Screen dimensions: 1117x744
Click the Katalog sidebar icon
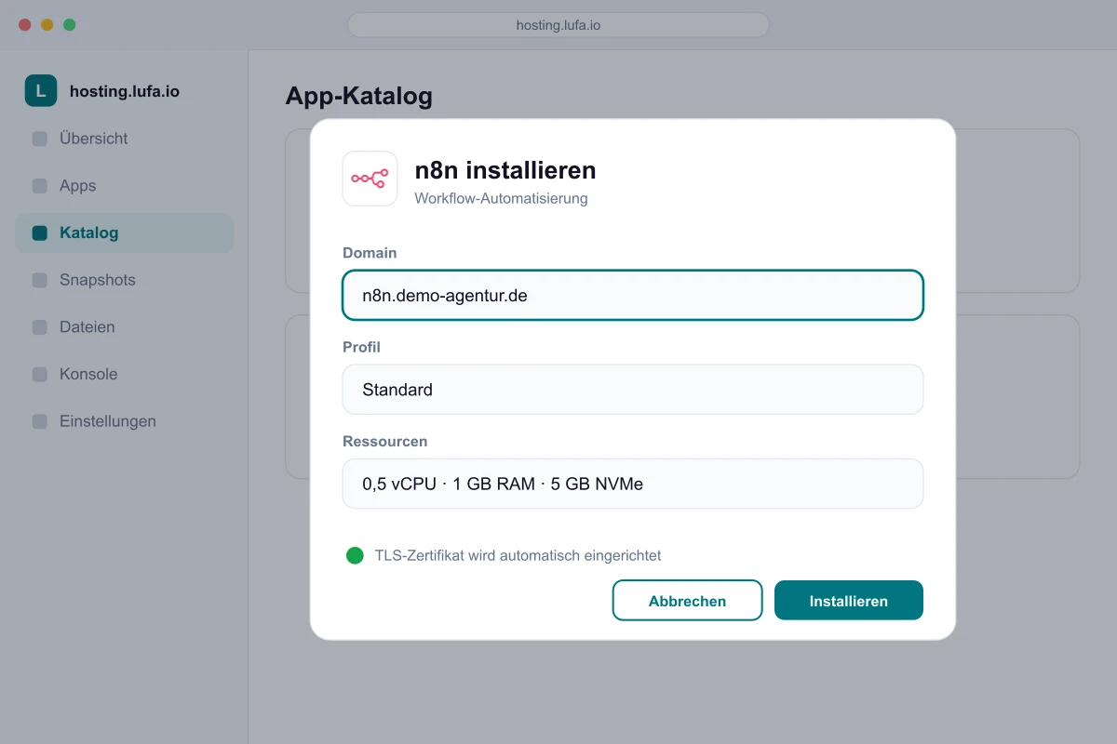click(x=40, y=233)
